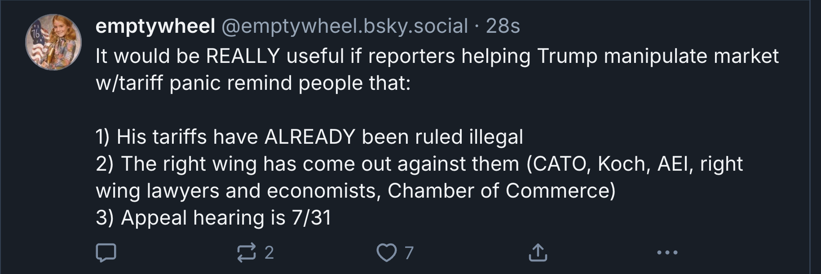Image resolution: width=821 pixels, height=274 pixels.
Task: Open thread from line starting 'It would be REALLY useful'
Action: pos(437,56)
